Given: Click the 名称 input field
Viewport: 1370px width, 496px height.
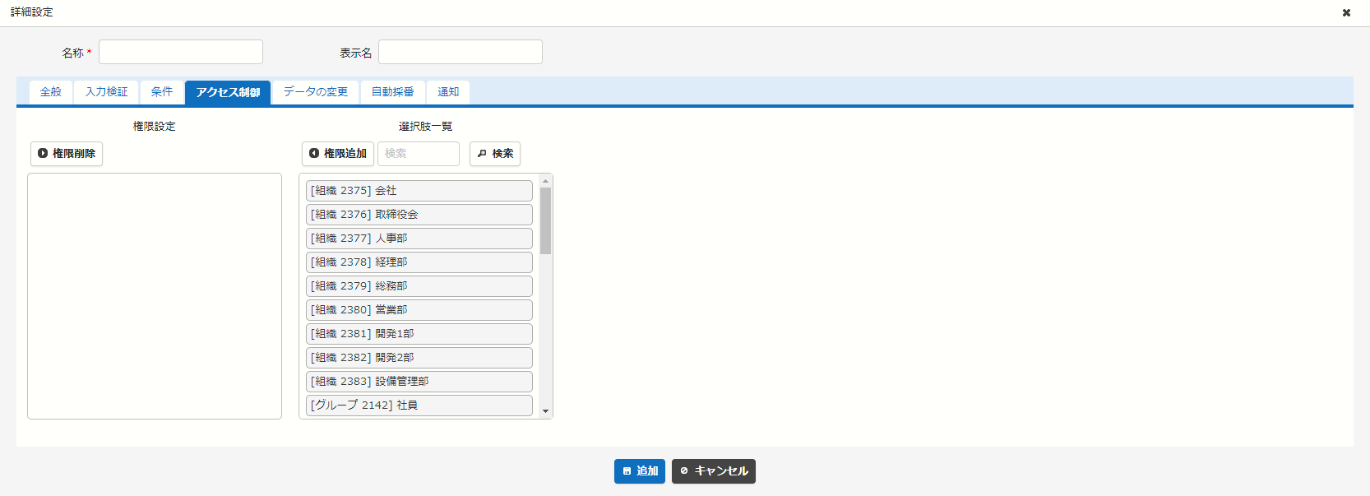Looking at the screenshot, I should 181,52.
